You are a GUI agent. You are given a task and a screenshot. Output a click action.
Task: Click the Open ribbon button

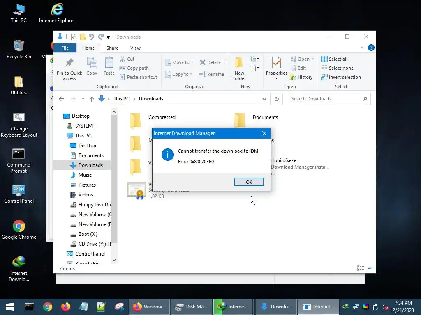(302, 59)
